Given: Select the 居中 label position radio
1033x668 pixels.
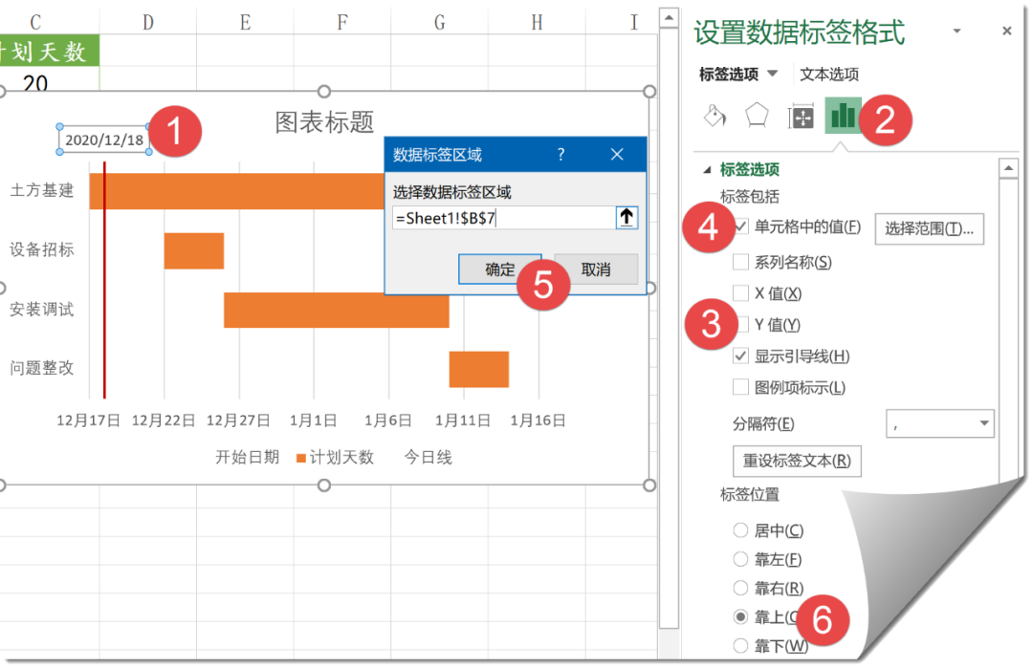Looking at the screenshot, I should pos(741,530).
